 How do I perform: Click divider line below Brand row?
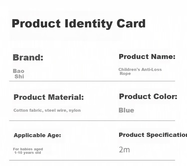[x=92, y=81]
